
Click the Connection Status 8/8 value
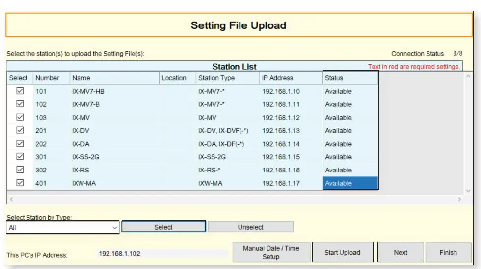[x=457, y=53]
